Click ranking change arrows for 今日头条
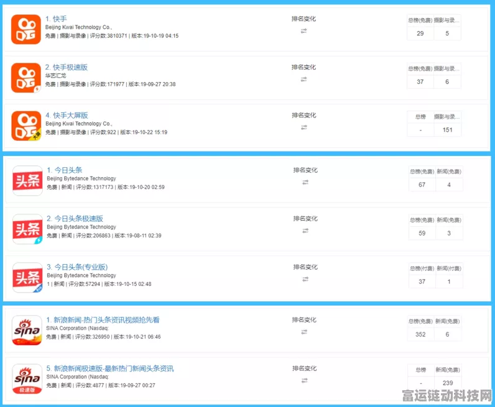 point(305,182)
